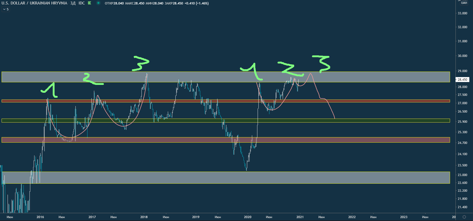Click the U.S. Dollar / Ukrainian Hryvnia title

tap(34, 3)
